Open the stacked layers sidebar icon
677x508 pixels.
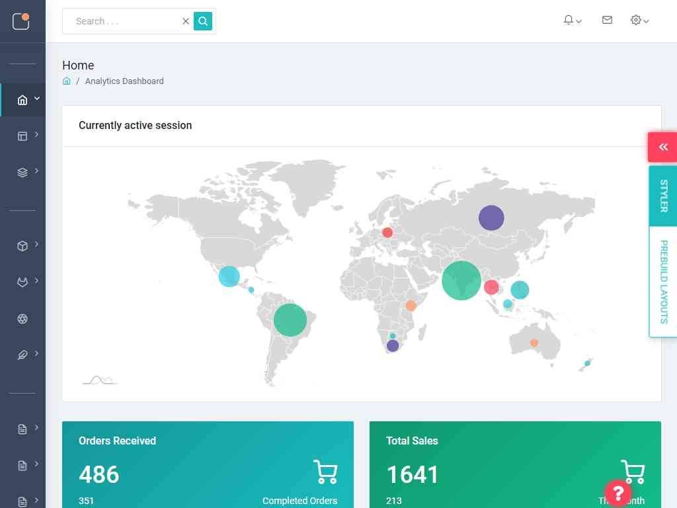pos(22,173)
